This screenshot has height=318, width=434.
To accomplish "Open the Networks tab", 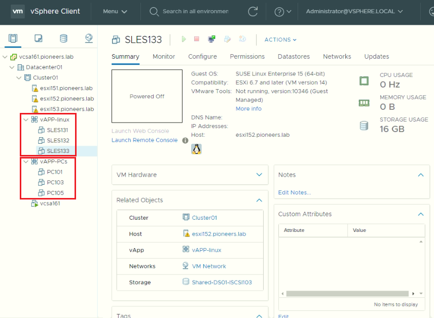I will click(x=337, y=57).
